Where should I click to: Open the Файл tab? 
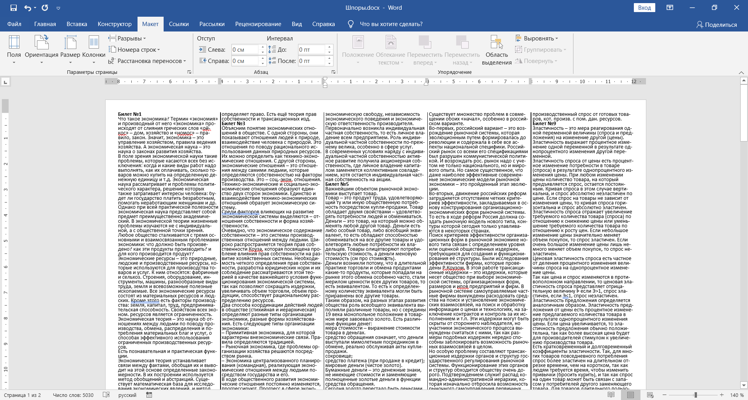(x=14, y=24)
